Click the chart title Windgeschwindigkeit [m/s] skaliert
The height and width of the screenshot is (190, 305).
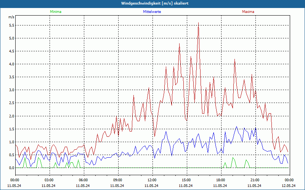tap(155, 3)
